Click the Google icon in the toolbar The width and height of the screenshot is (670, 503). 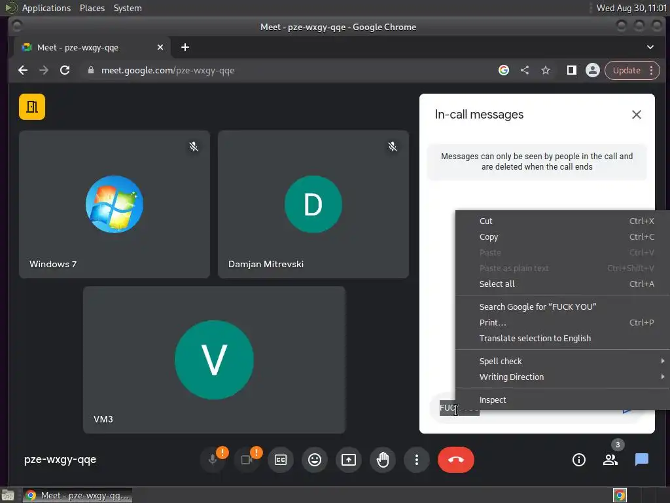[504, 70]
